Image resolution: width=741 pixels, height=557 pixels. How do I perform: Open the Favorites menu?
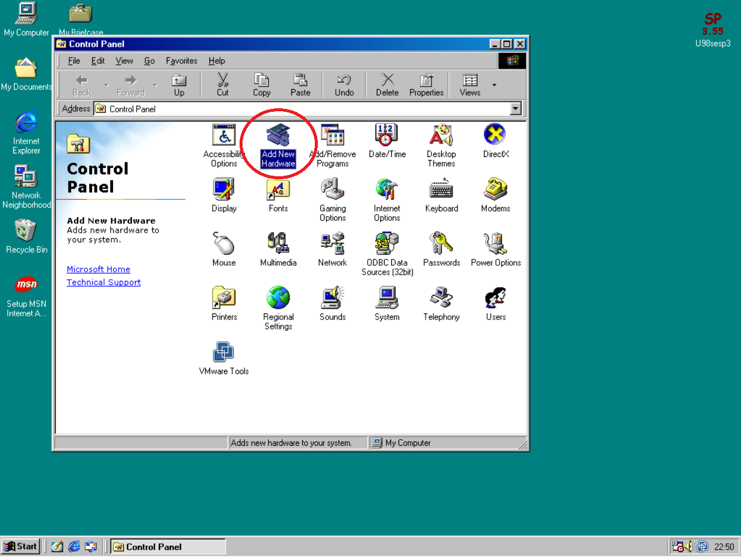(x=181, y=61)
